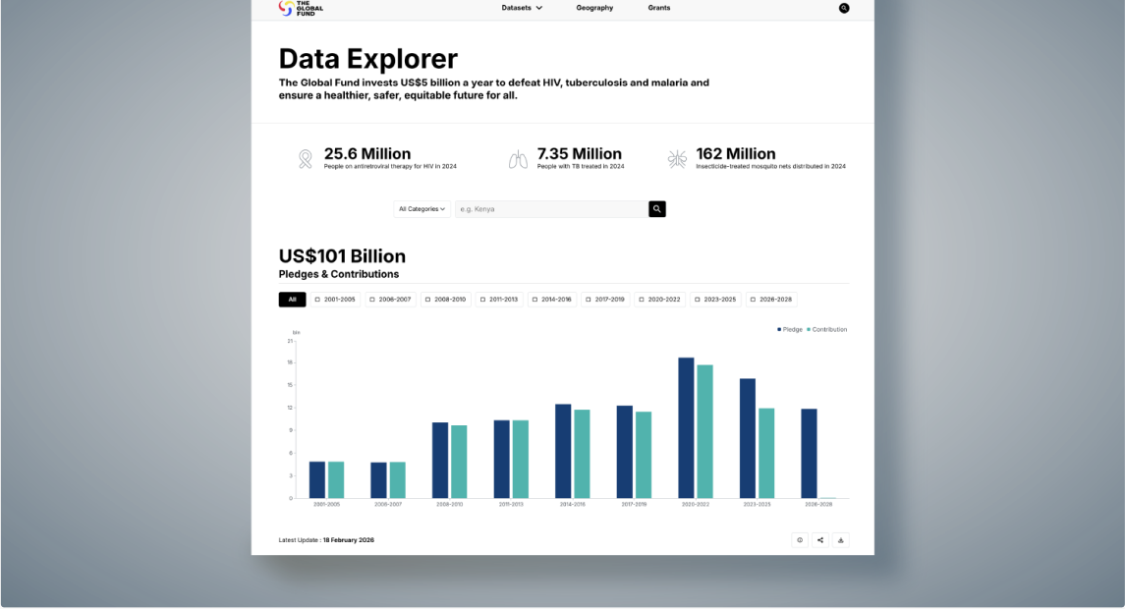
Task: Click the '7.35 Million' statistic
Action: click(x=579, y=153)
